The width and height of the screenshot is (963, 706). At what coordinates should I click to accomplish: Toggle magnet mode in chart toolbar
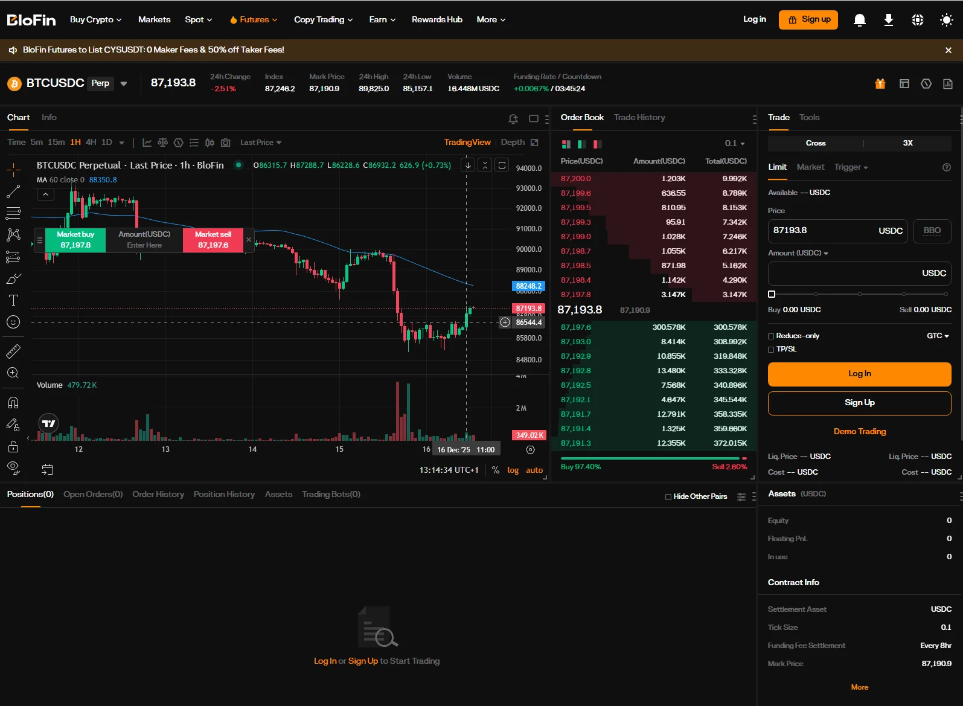point(13,403)
